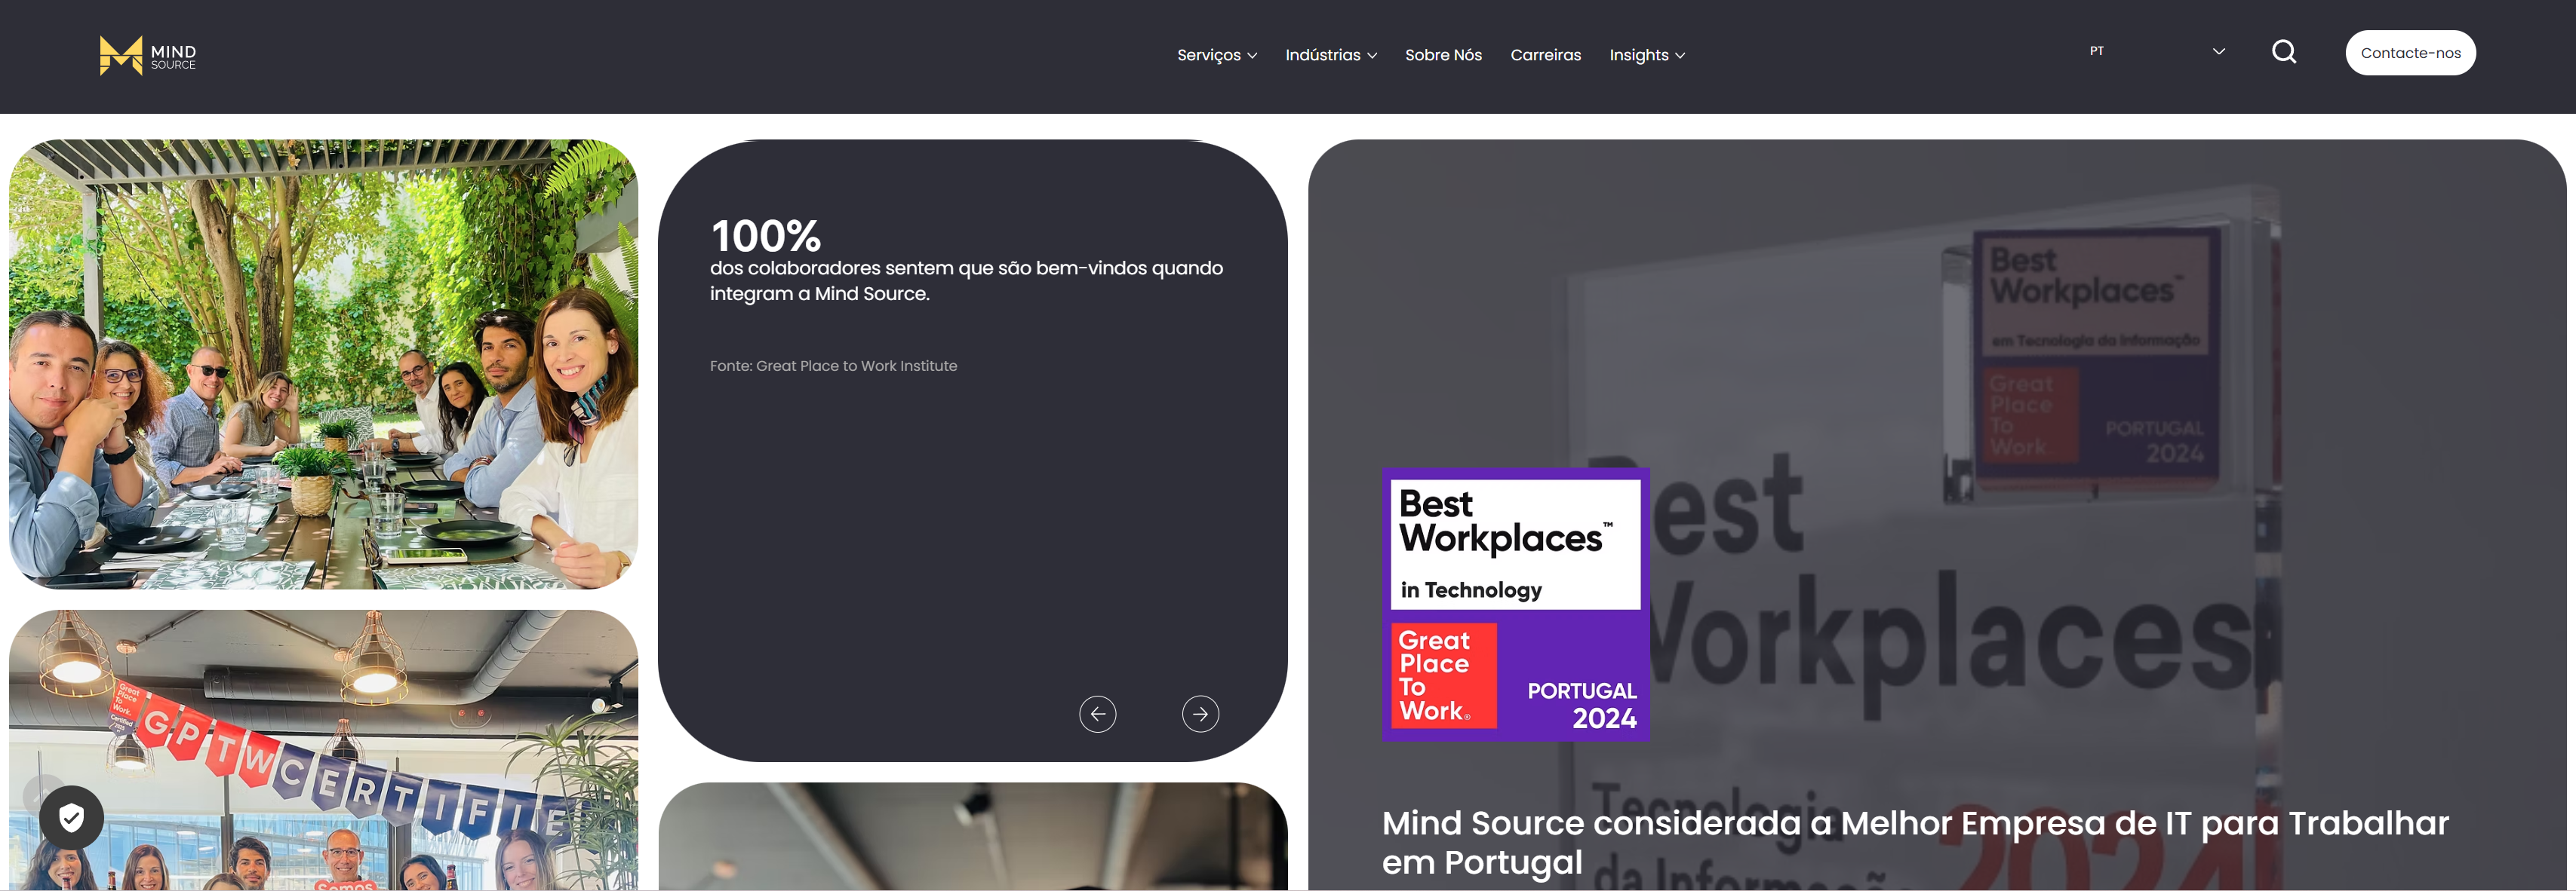Expand the Serviços menu
Viewport: 2576px width, 891px height.
click(1208, 55)
